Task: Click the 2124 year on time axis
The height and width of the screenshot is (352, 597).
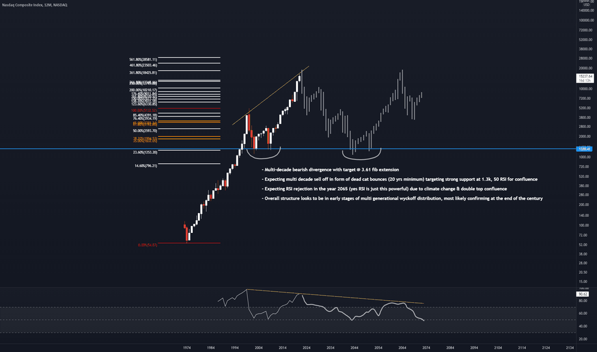Action: tap(546, 348)
